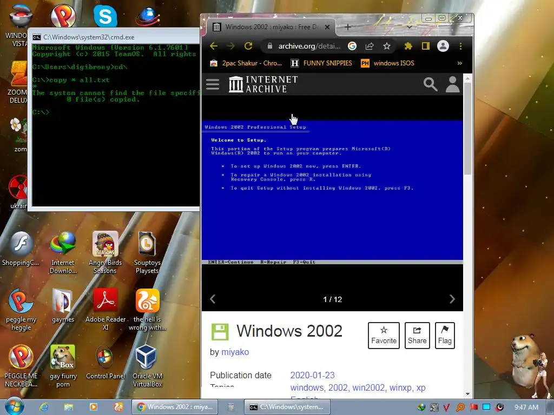Show previous image in carousel

click(x=213, y=299)
